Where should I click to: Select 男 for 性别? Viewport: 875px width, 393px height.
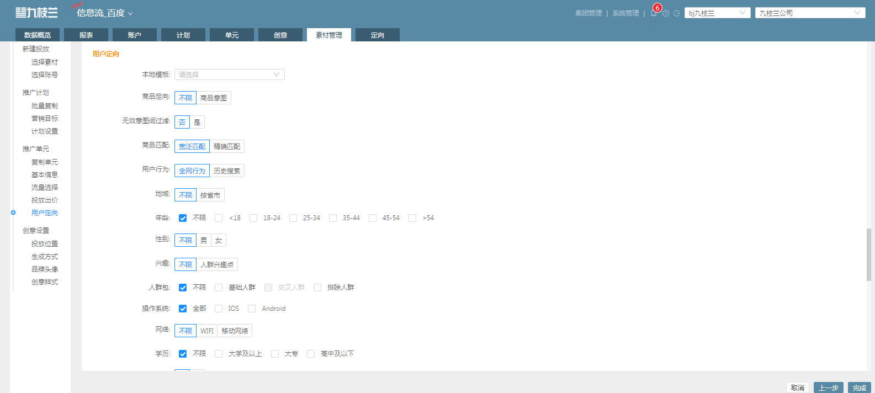pos(204,240)
